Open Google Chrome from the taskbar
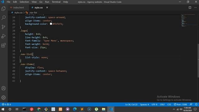Screen dimensions: 199x112 pyautogui.click(x=39, y=109)
